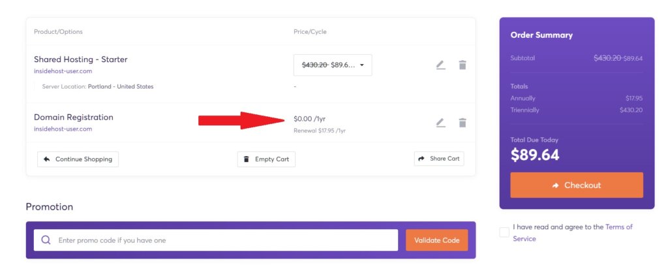Image resolution: width=668 pixels, height=271 pixels.
Task: Click the Total Due Today $89.64 amount
Action: 535,155
